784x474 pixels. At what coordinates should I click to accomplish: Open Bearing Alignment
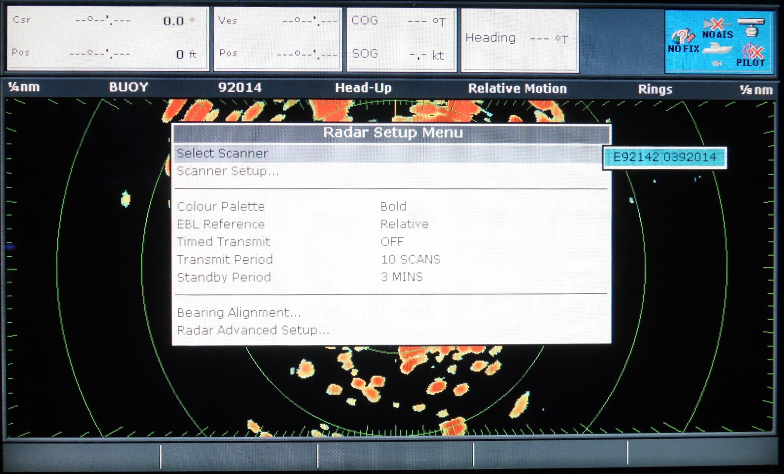tap(239, 312)
